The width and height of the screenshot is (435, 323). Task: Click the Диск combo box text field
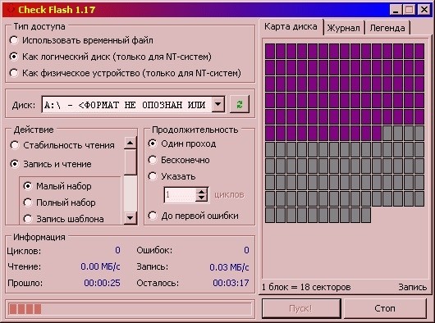pos(126,104)
